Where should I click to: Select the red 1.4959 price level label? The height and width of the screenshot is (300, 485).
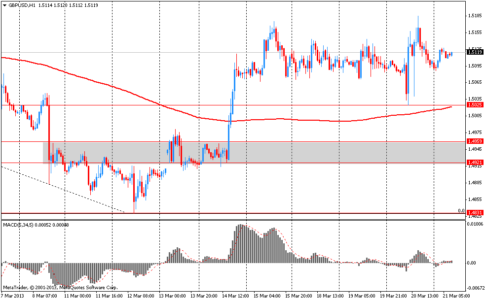point(475,141)
